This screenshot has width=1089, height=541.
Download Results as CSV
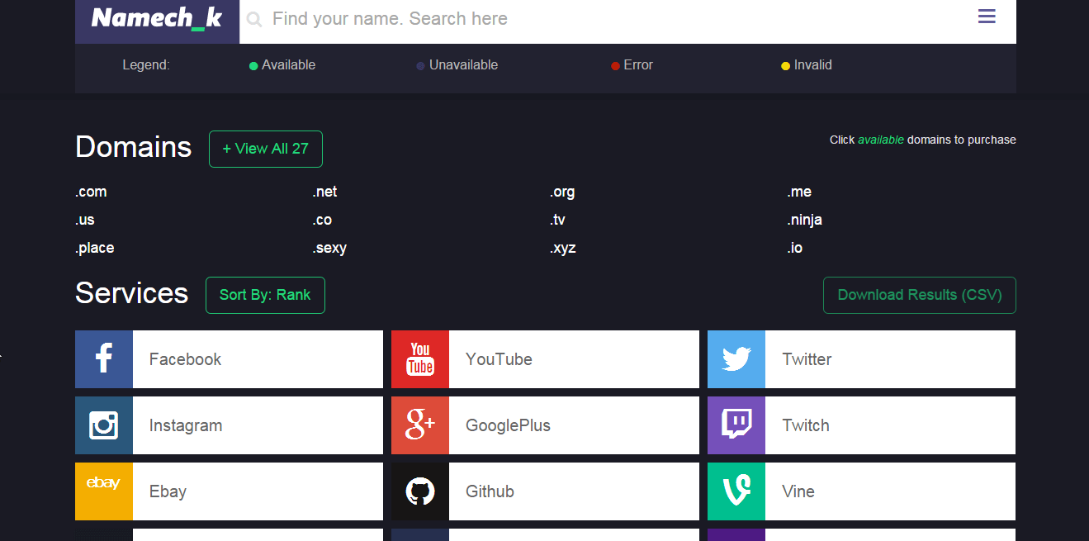920,295
